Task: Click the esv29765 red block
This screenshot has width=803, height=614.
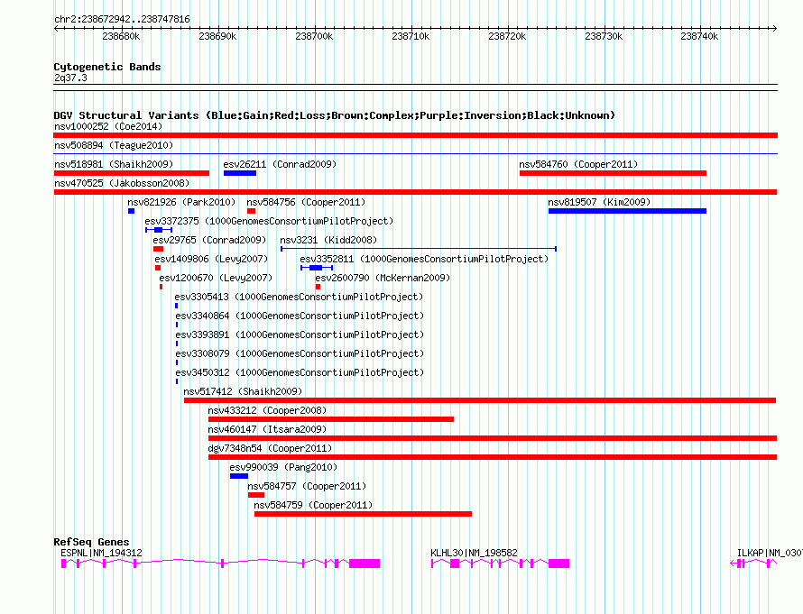Action: point(158,249)
